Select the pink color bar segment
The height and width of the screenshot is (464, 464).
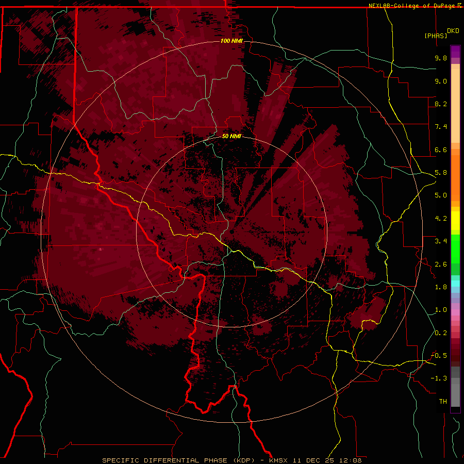pyautogui.click(x=455, y=312)
